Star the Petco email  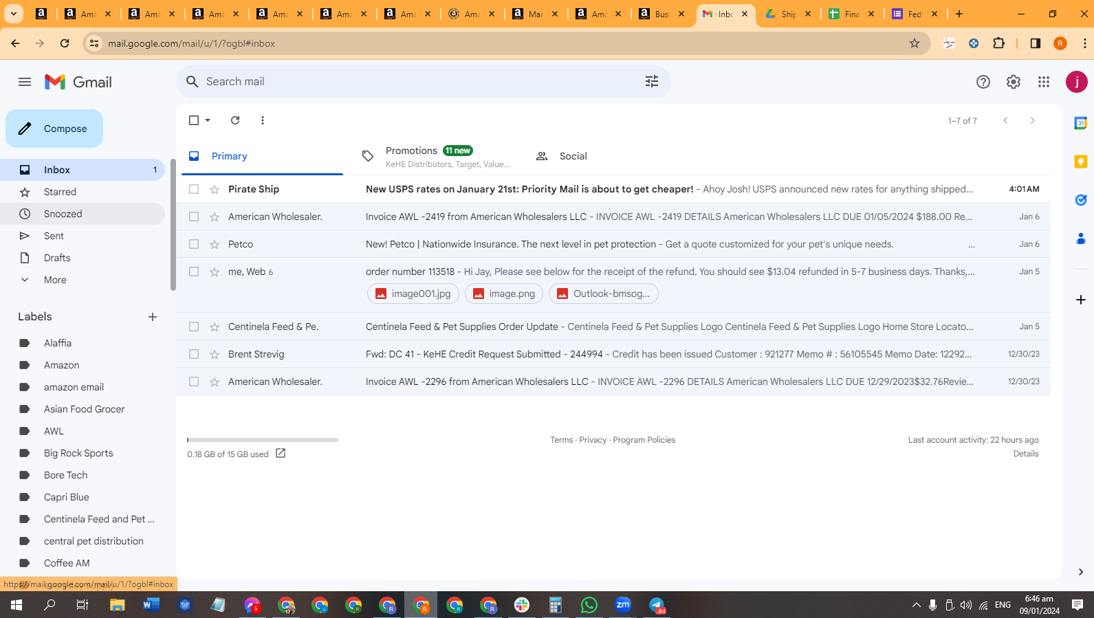[215, 244]
